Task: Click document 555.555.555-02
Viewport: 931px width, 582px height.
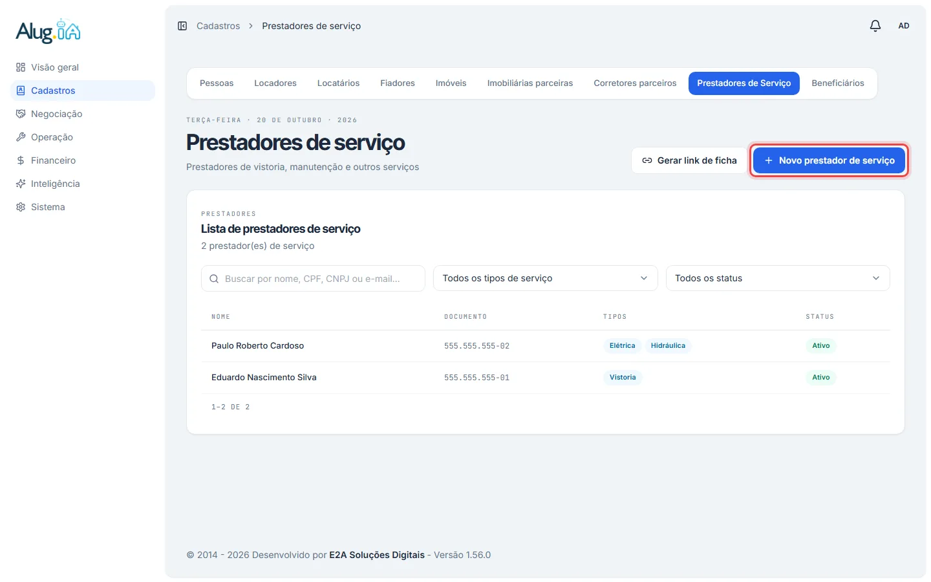Action: [x=476, y=346]
